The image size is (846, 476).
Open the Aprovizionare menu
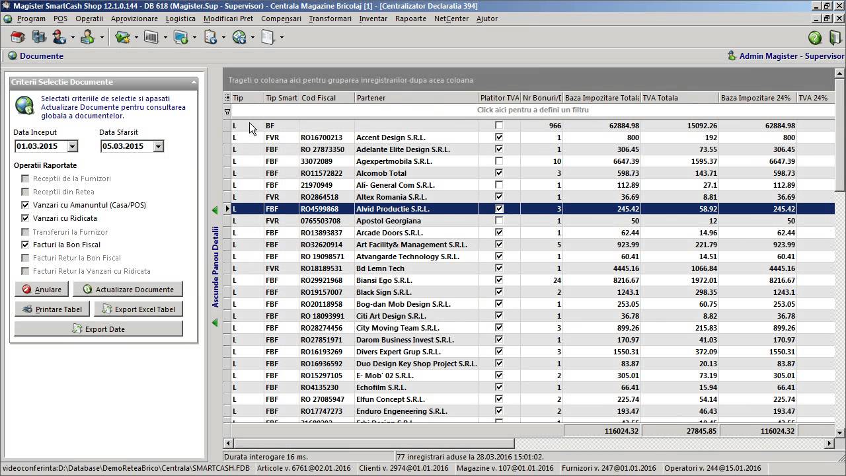coord(134,19)
